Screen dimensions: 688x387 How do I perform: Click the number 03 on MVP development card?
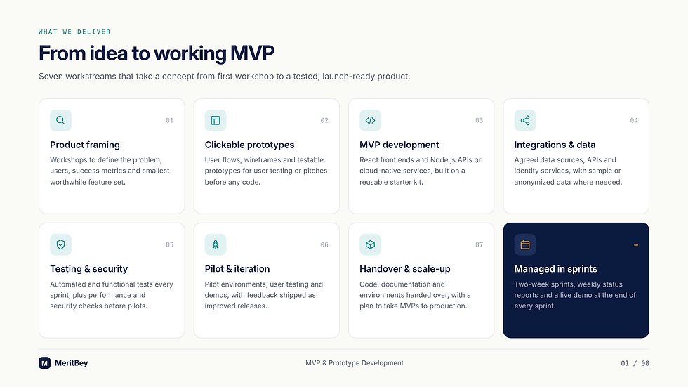click(x=479, y=120)
